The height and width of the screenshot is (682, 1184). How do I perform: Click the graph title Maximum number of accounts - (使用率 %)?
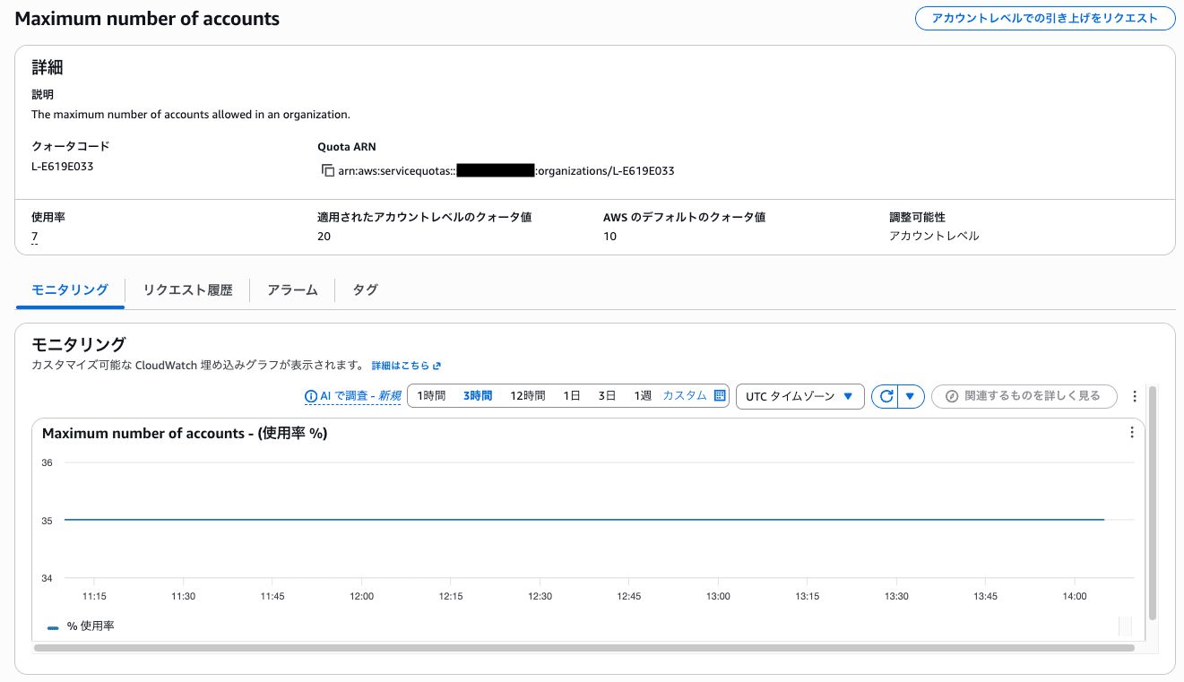[x=185, y=434]
